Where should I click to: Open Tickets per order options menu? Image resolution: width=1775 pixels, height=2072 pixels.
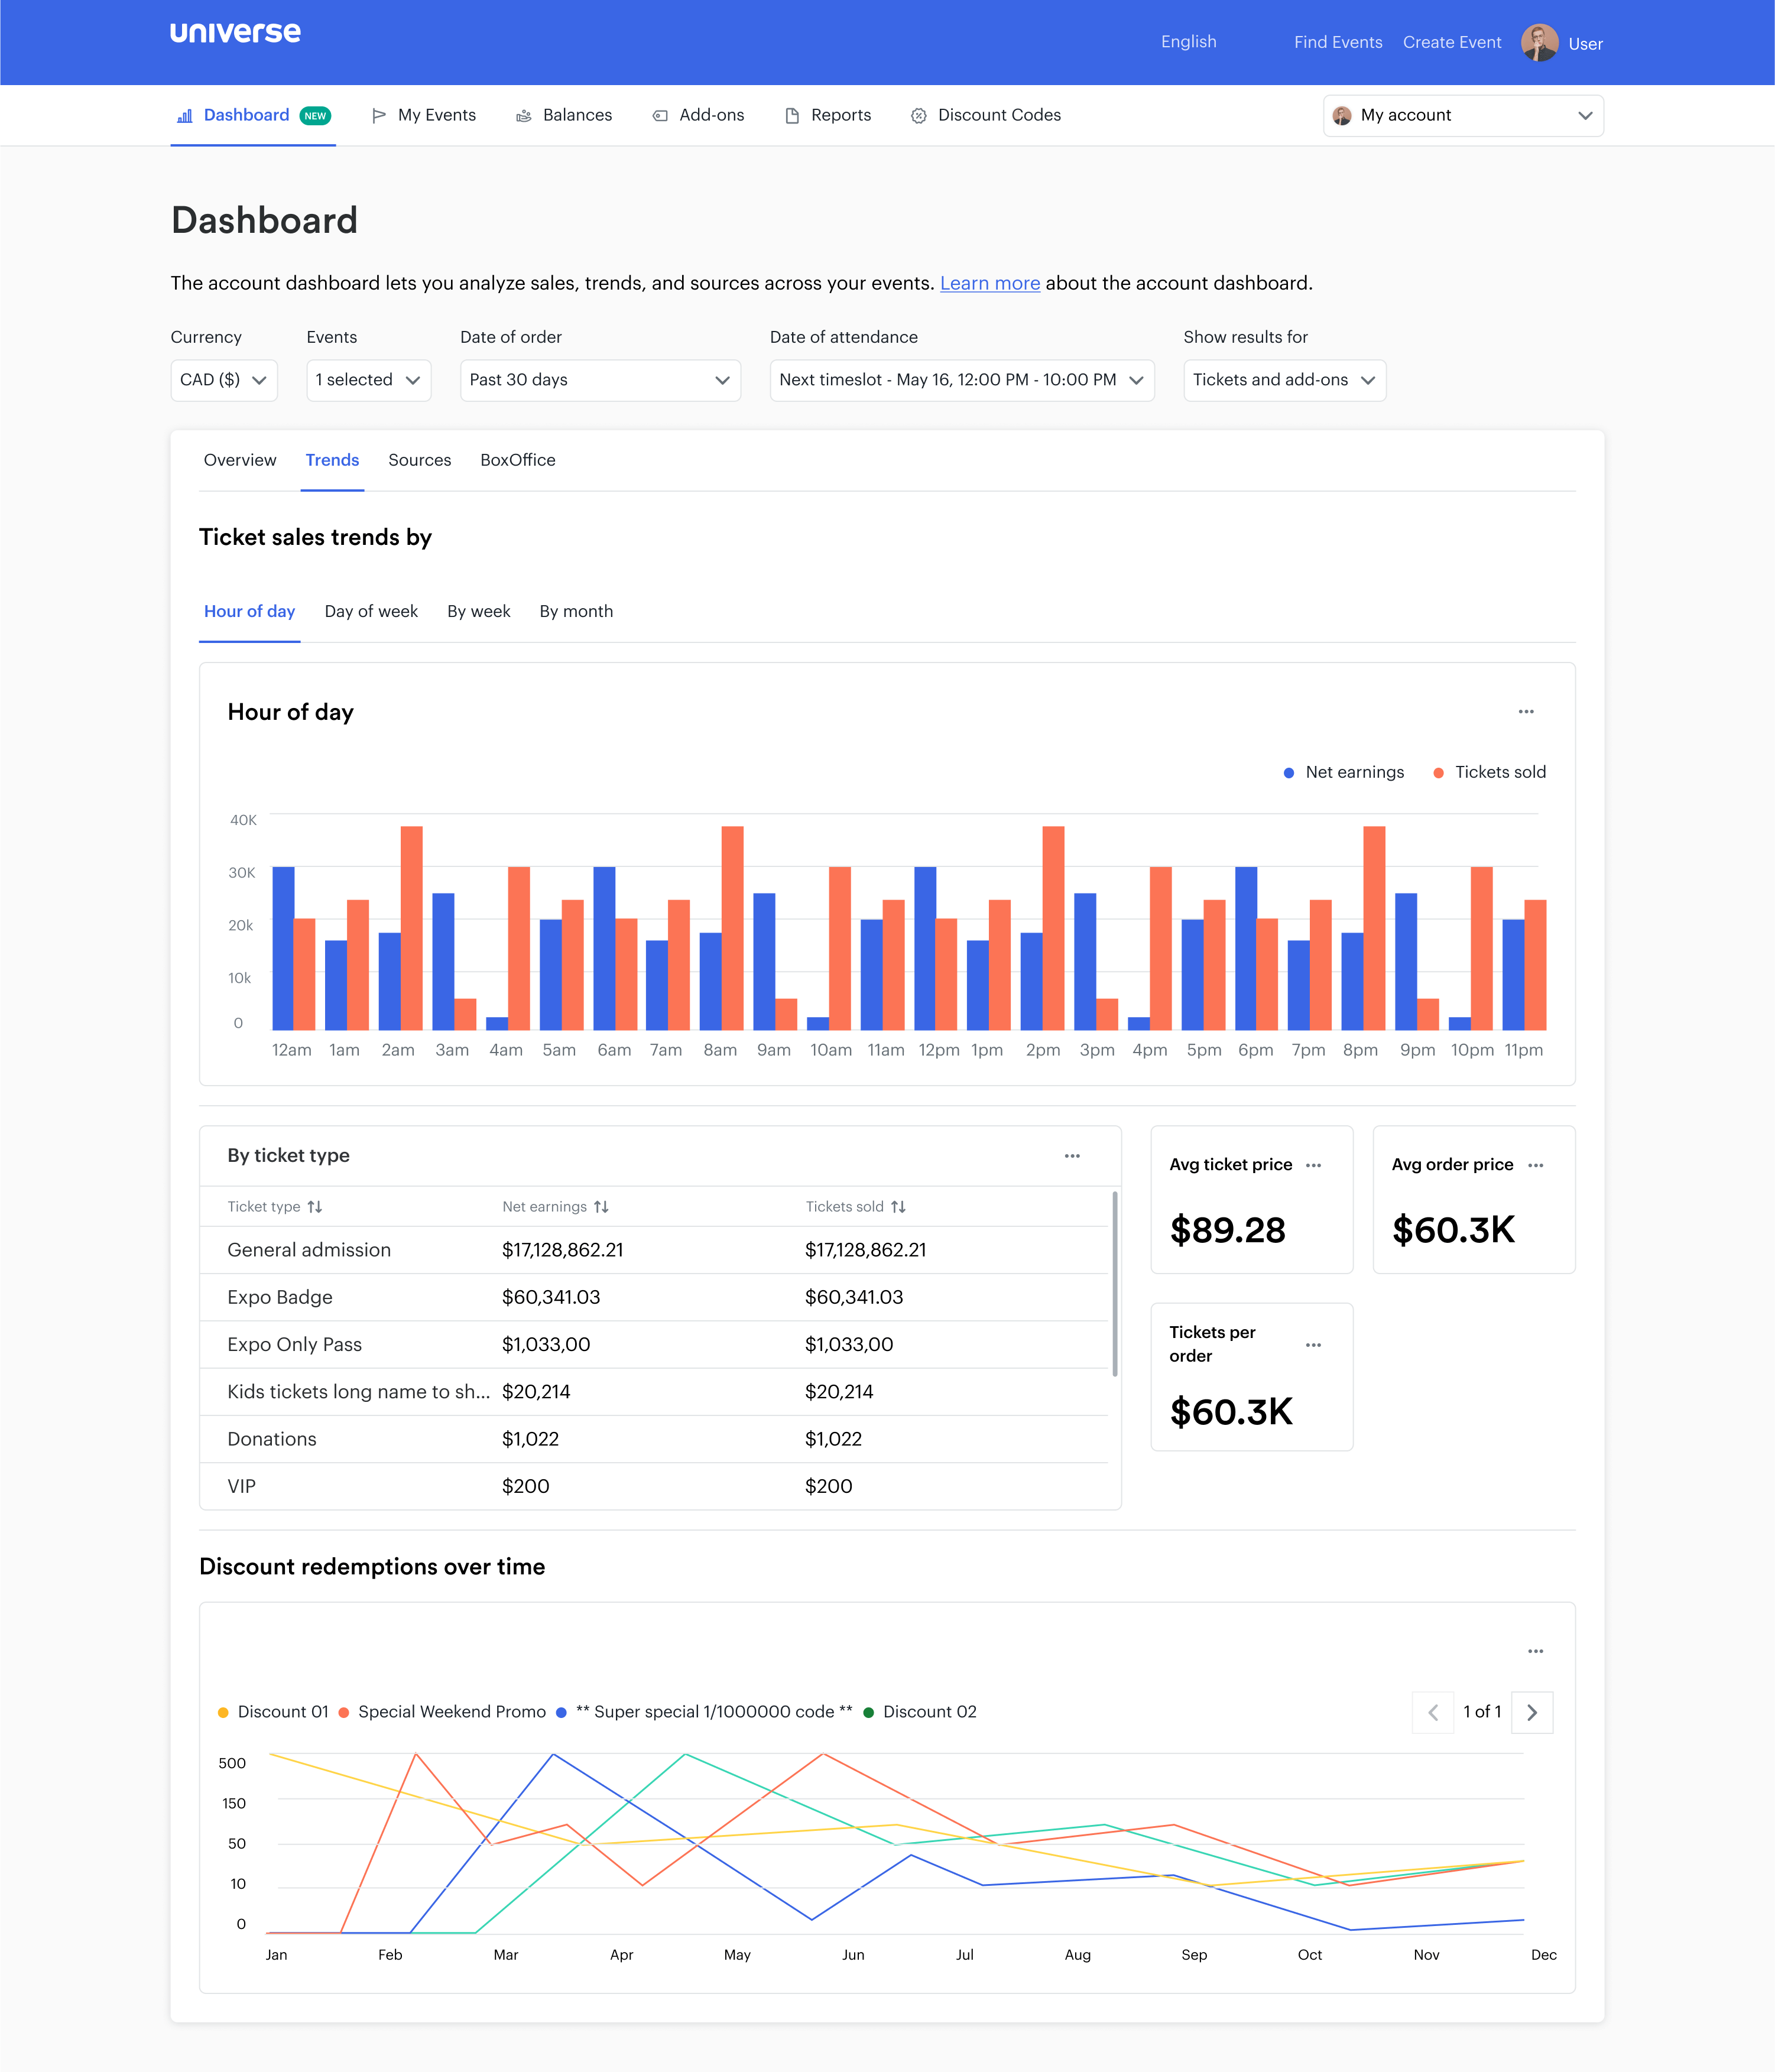click(x=1313, y=1345)
